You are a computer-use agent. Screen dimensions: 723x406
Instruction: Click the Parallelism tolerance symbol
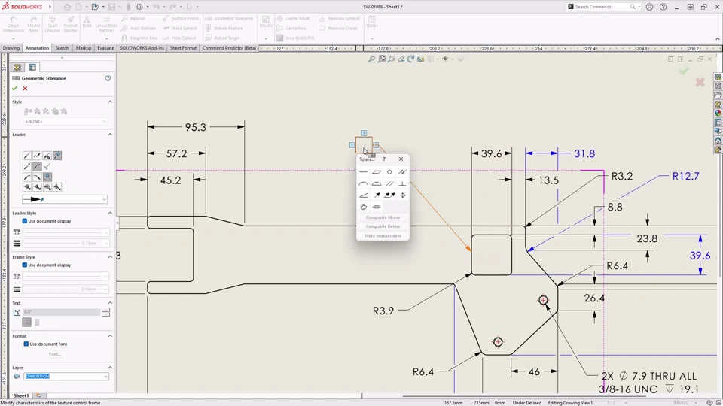(x=389, y=183)
